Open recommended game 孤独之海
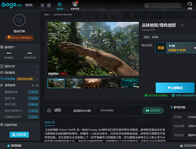196x149 pixels. [10, 98]
